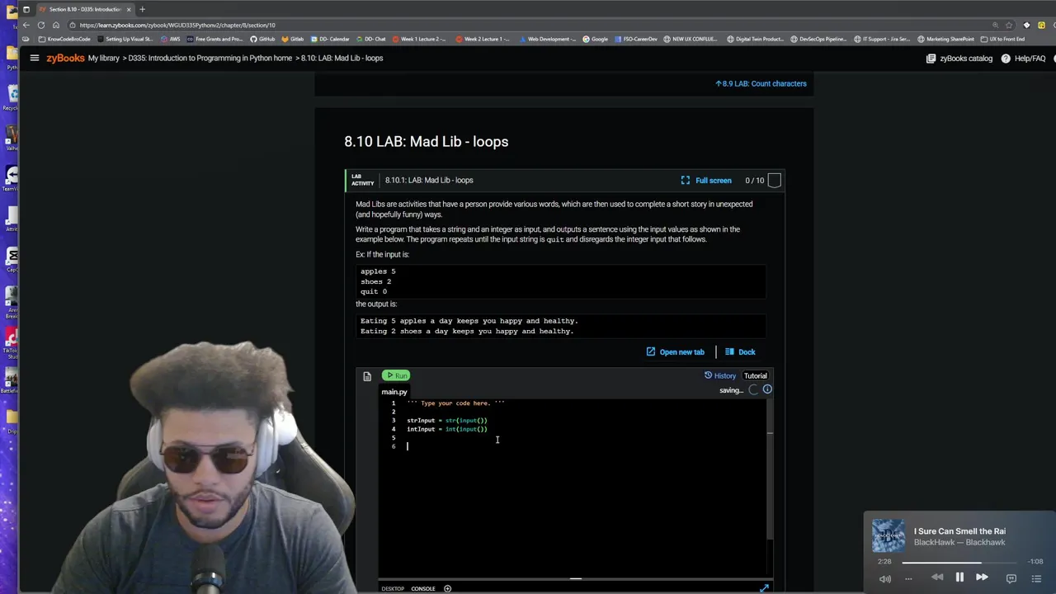Viewport: 1056px width, 594px height.
Task: Go to previous track in media player
Action: tap(937, 577)
